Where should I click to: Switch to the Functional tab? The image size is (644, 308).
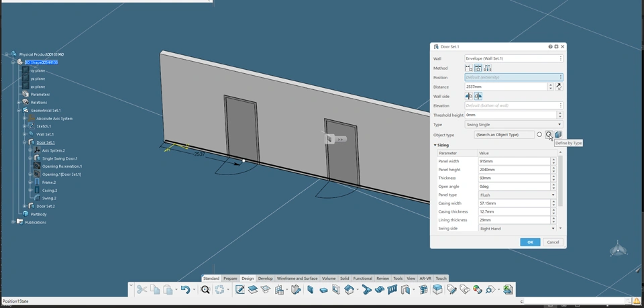coord(363,278)
